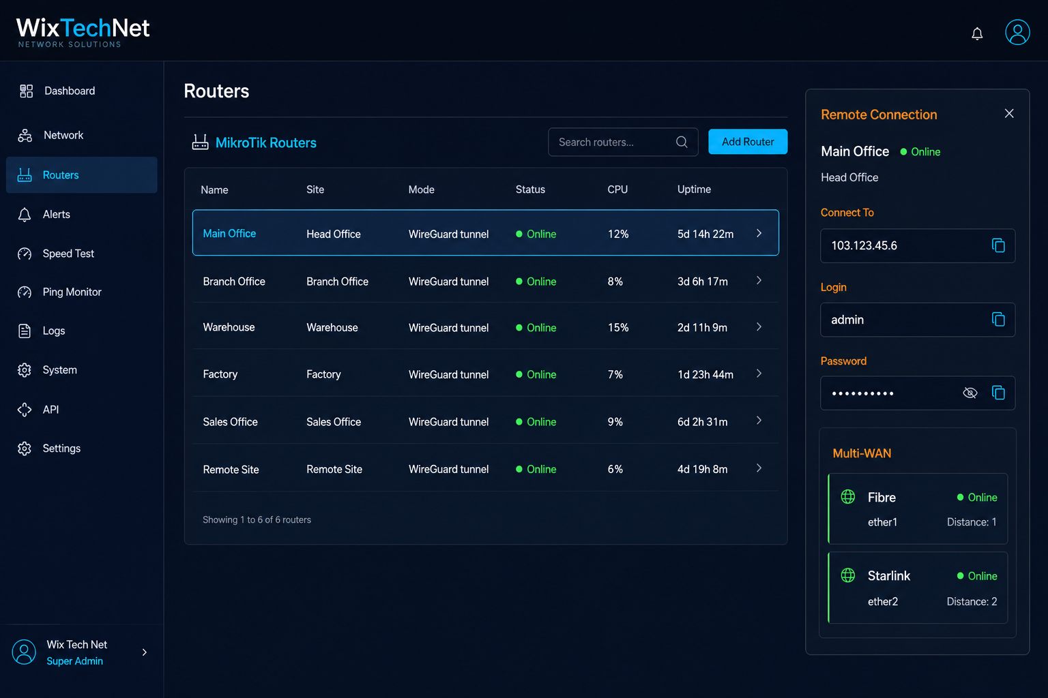Click the notifications bell icon

coord(977,33)
